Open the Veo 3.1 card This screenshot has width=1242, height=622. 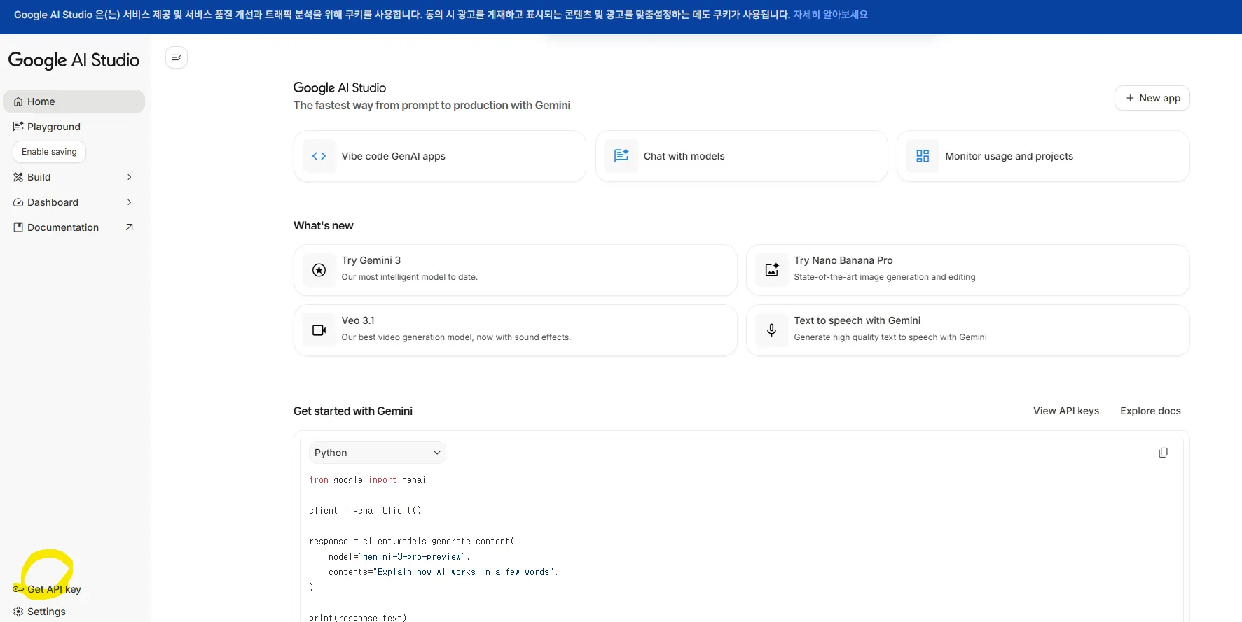[x=516, y=330]
